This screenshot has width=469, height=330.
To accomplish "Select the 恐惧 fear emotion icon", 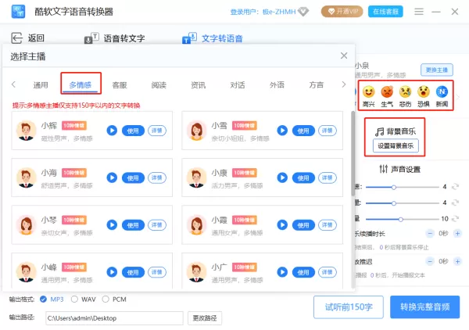I will point(424,91).
